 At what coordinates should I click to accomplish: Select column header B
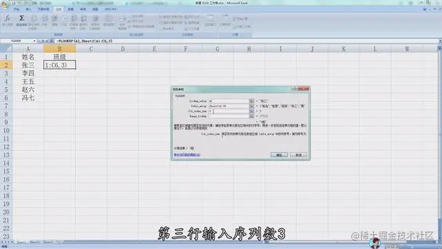pyautogui.click(x=59, y=49)
